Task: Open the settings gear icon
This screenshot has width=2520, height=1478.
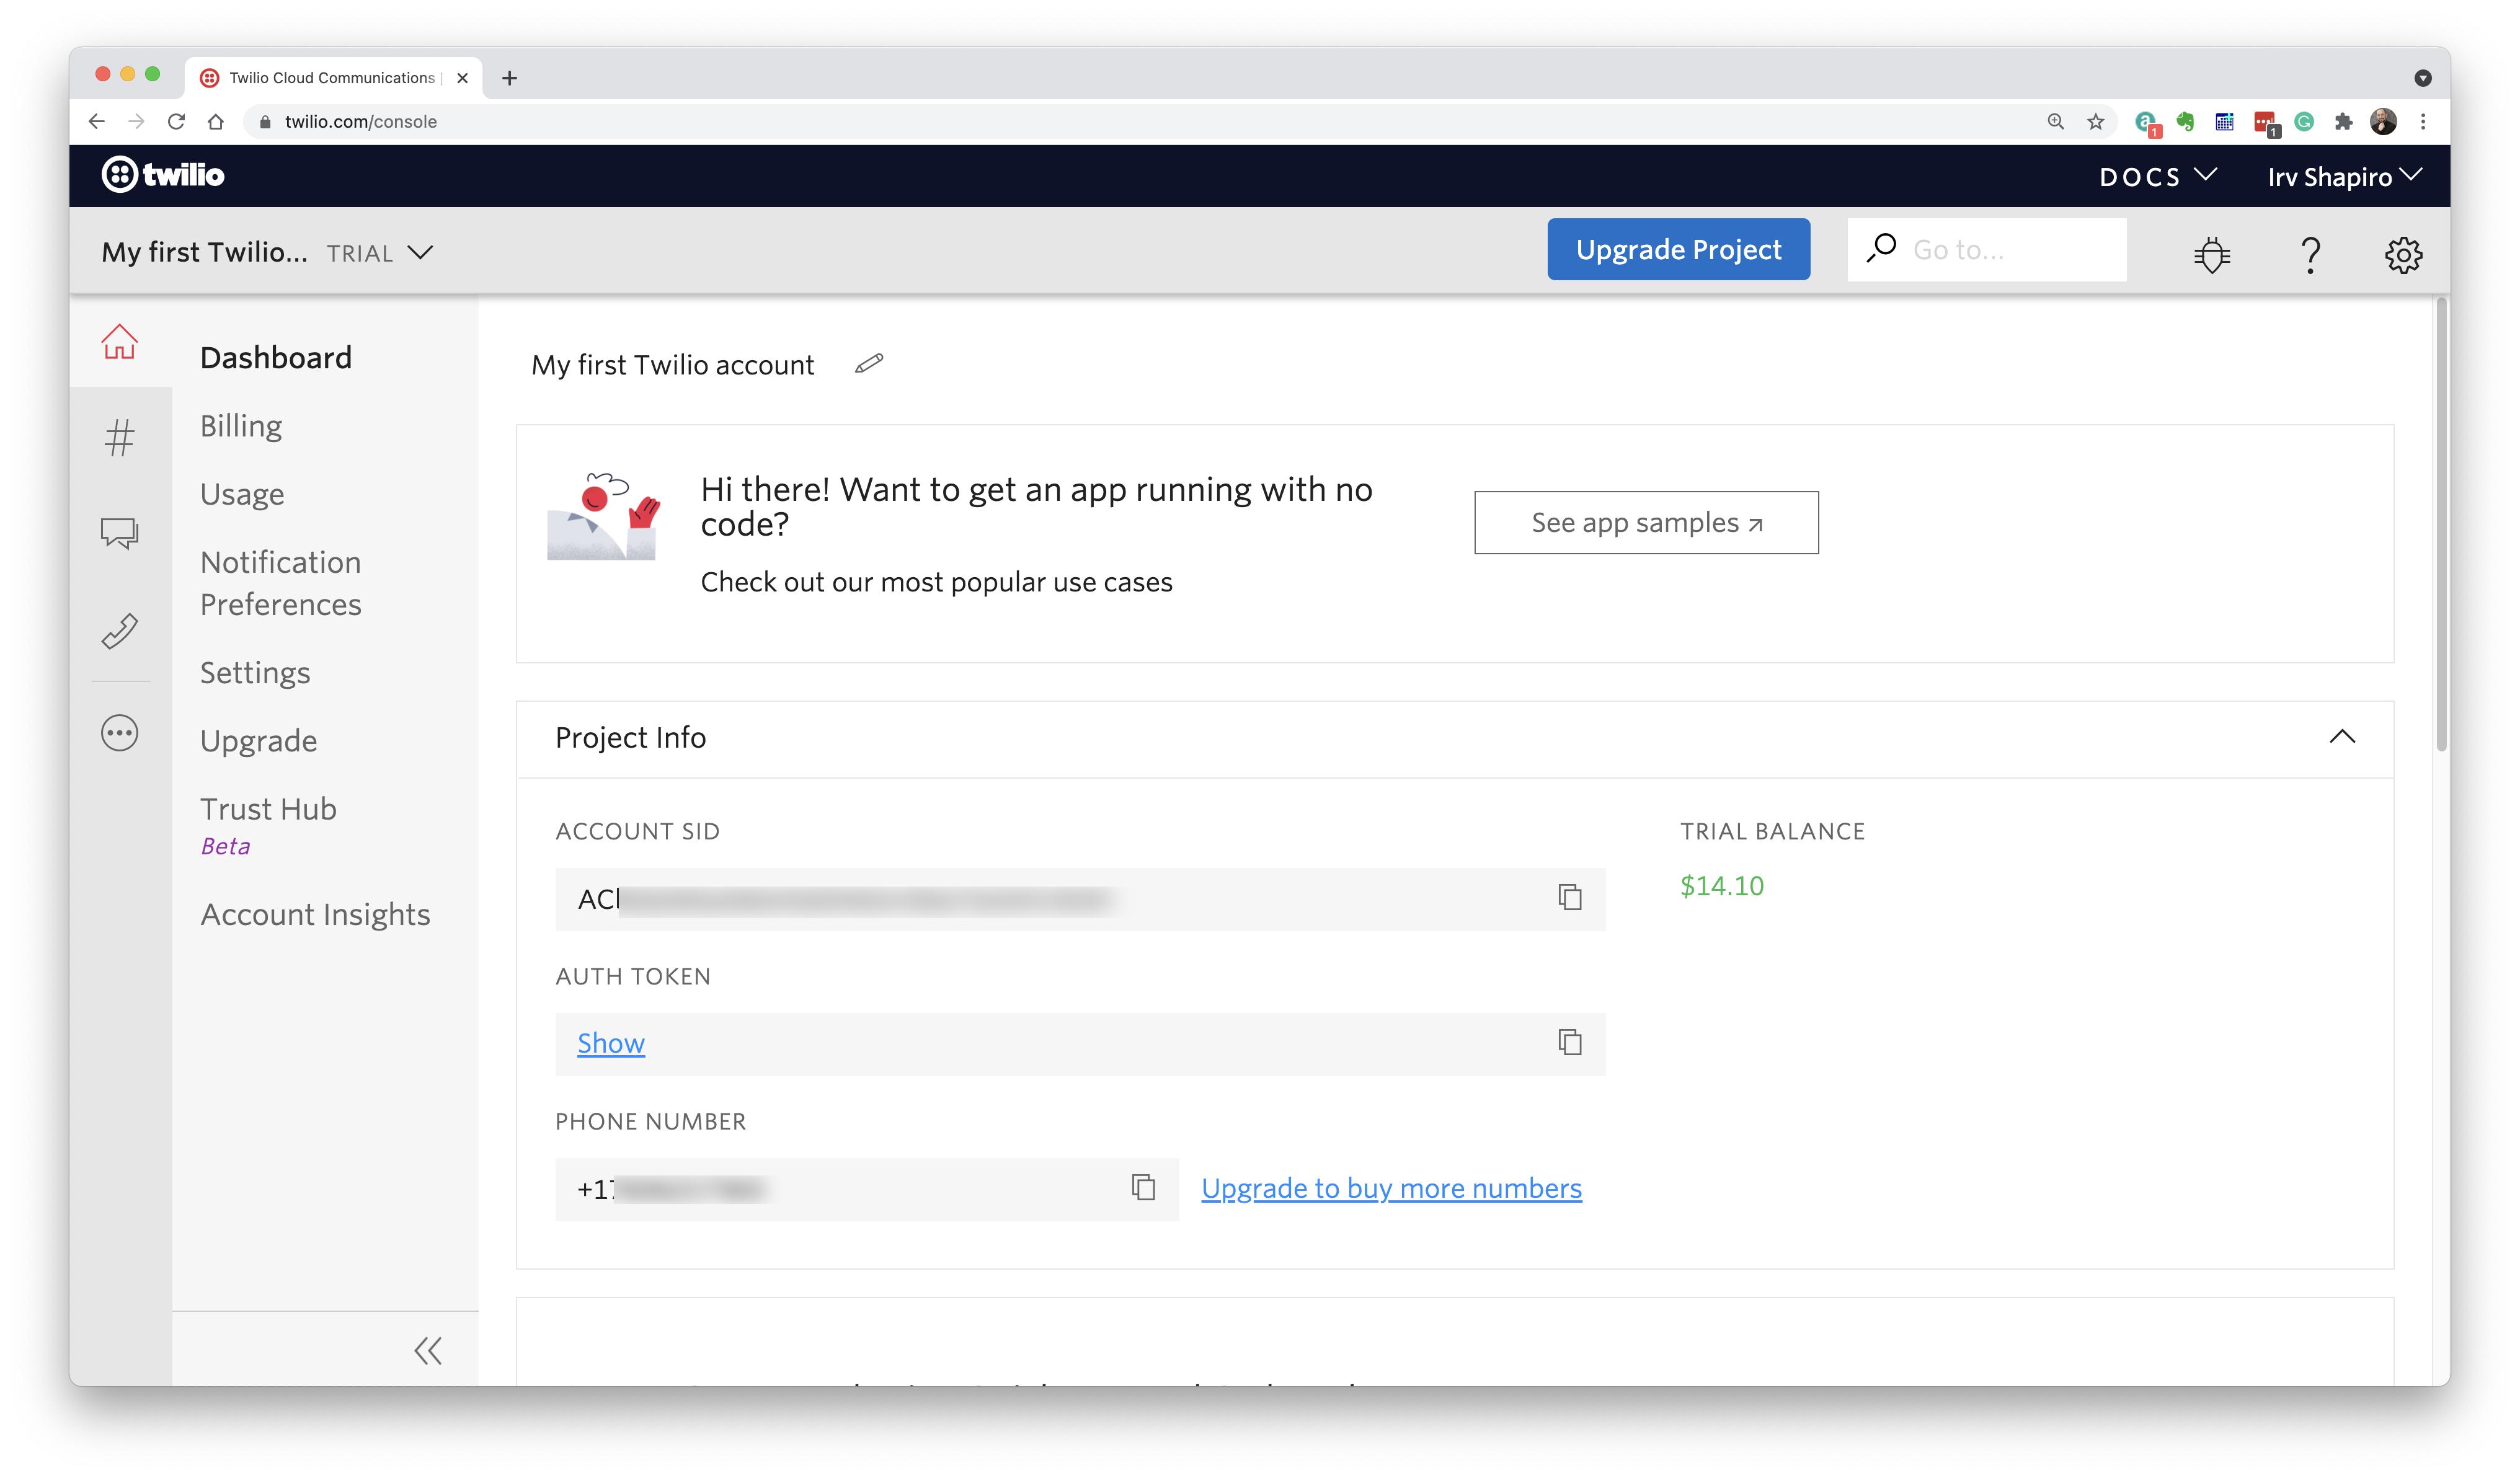Action: click(x=2403, y=254)
